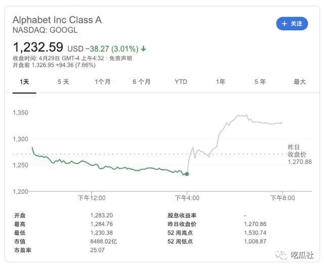Screen dimensions: 324x269
Task: Show the 6 个月 chart range
Action: pyautogui.click(x=141, y=81)
